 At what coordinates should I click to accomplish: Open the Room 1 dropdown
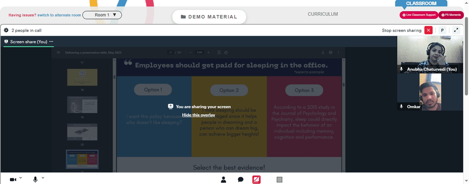102,15
